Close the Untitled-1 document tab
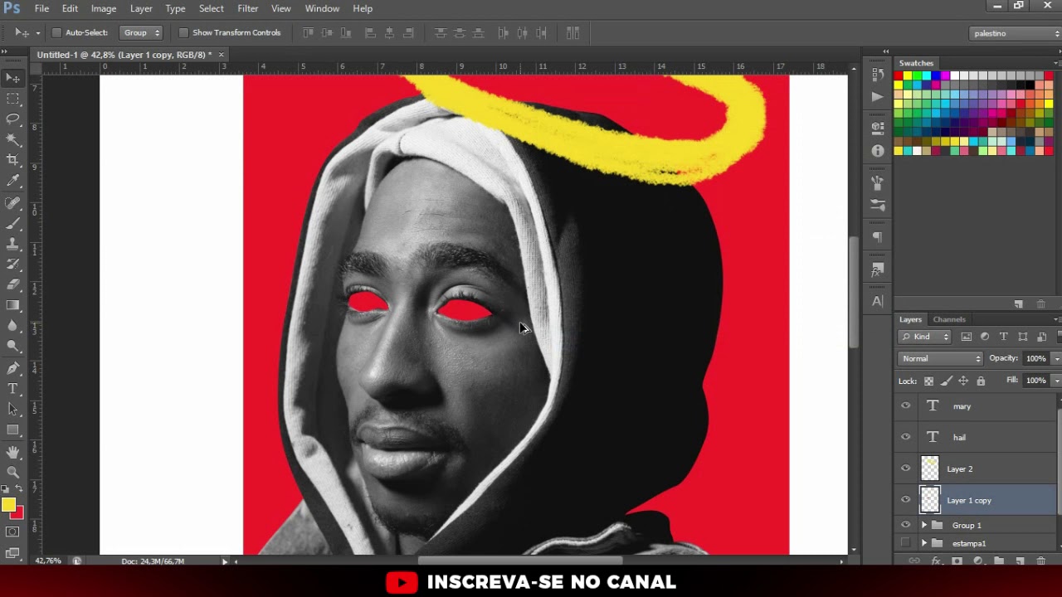Image resolution: width=1062 pixels, height=597 pixels. coord(221,55)
